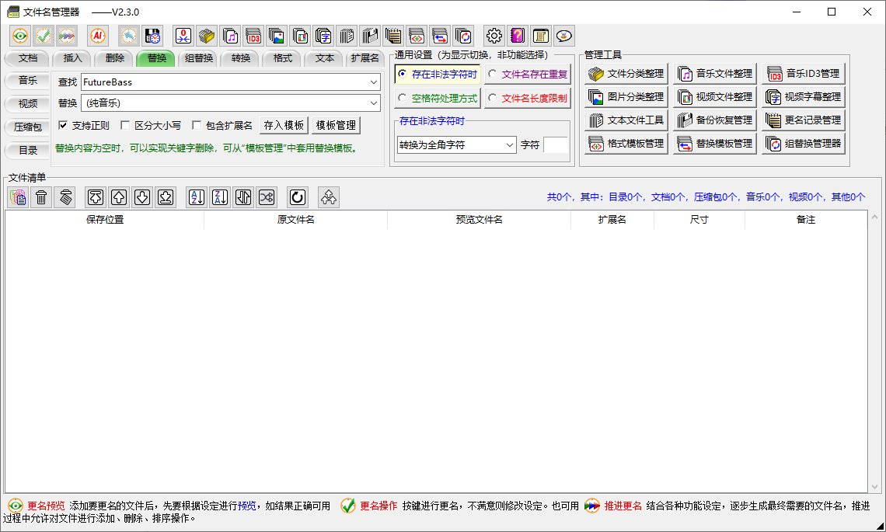
Task: Open 音乐ID3管理 tool
Action: (x=804, y=74)
